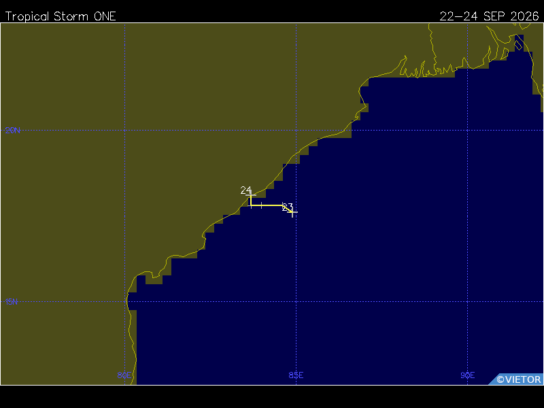Select the 22-24 SEP 2026 date label
Viewport: 544px width, 408px height.
tap(489, 16)
